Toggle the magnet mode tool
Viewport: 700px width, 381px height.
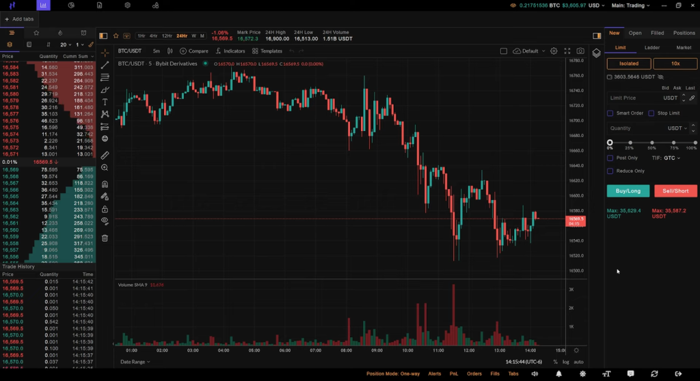pyautogui.click(x=105, y=184)
